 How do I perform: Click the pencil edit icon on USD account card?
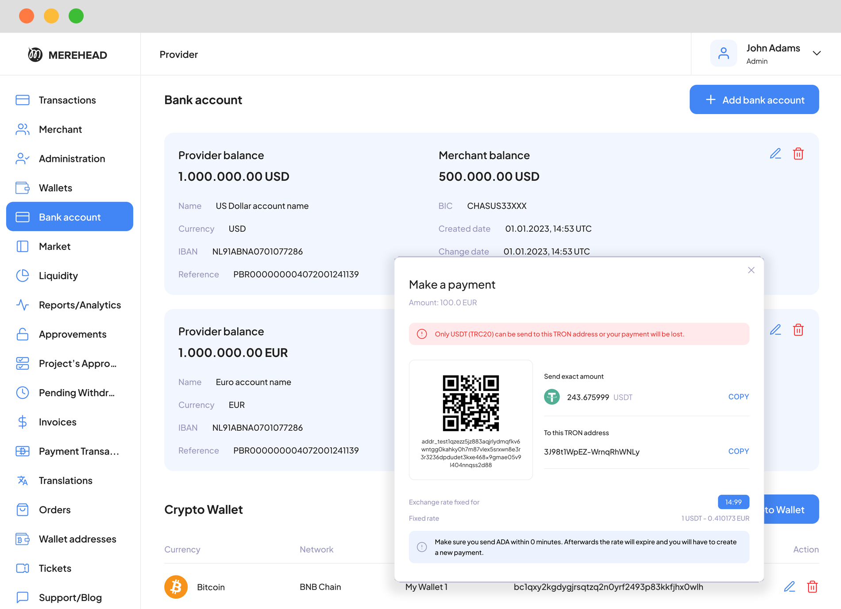pyautogui.click(x=775, y=154)
